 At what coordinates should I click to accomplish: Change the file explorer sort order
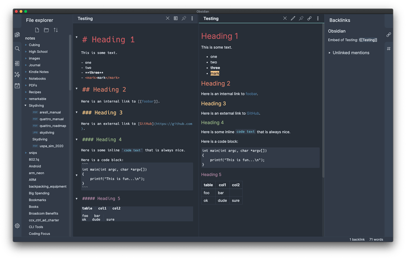(x=56, y=30)
